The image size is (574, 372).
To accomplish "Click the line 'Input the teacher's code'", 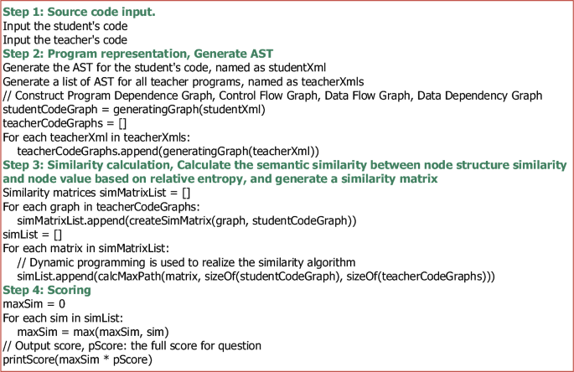I will pyautogui.click(x=65, y=39).
